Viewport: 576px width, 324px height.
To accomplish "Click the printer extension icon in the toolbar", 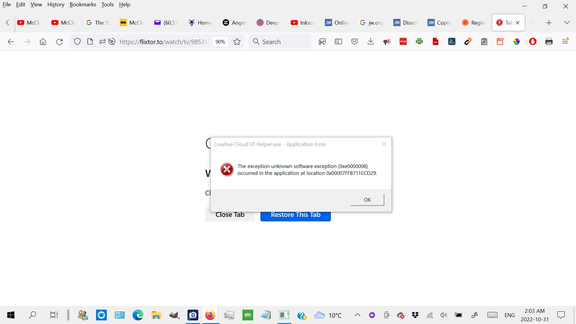I will 419,42.
